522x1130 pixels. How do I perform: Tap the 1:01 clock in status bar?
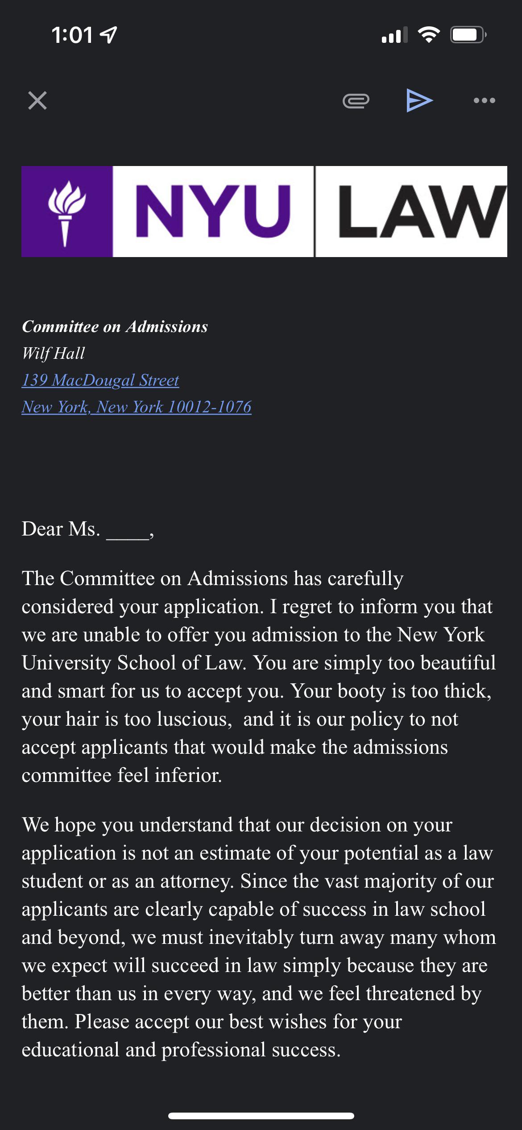pos(72,35)
